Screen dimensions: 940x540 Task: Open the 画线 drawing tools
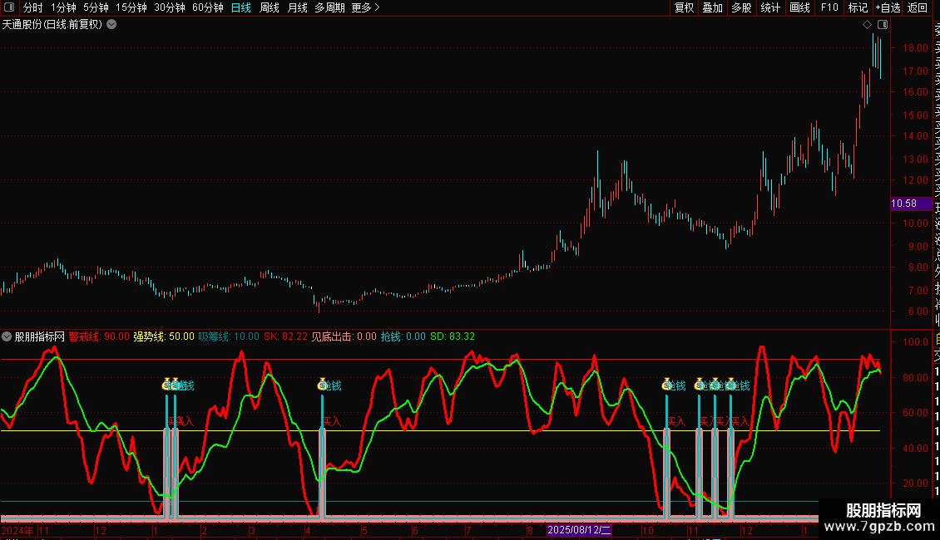pos(799,7)
